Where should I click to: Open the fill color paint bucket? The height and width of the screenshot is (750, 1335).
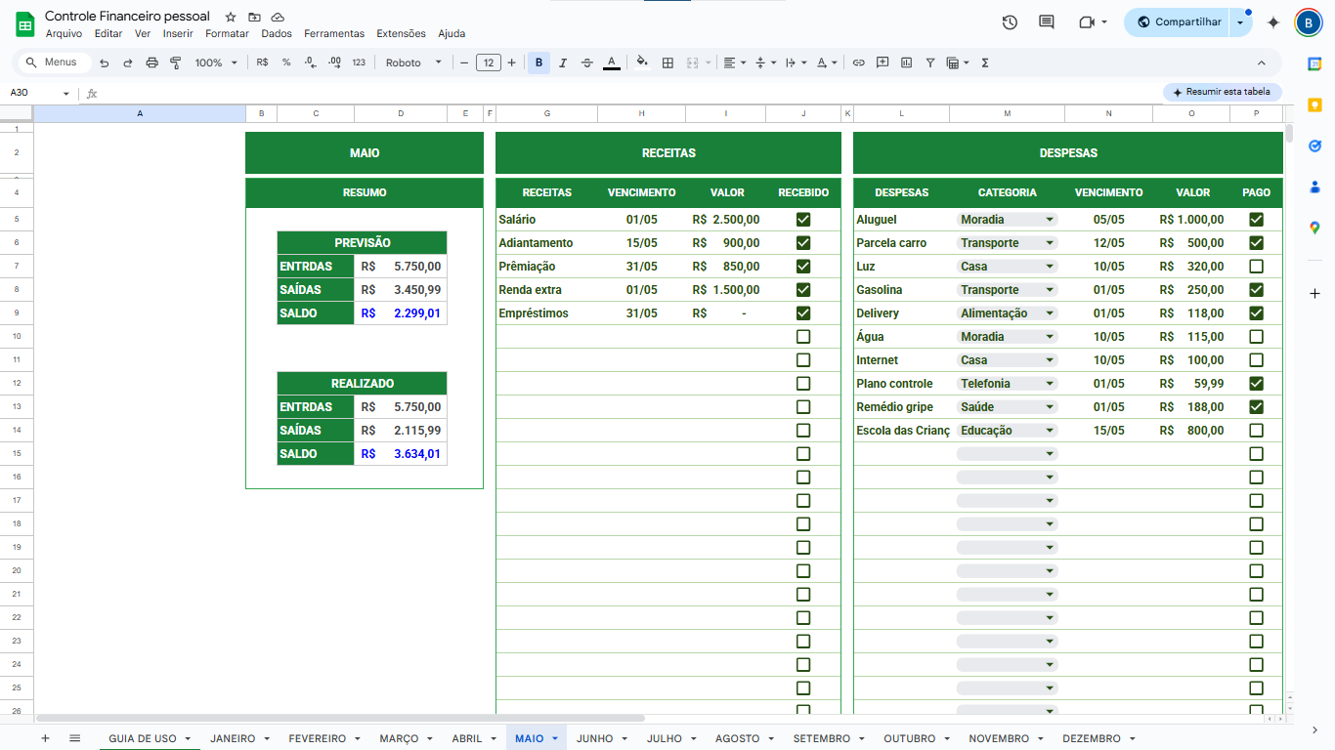point(641,62)
